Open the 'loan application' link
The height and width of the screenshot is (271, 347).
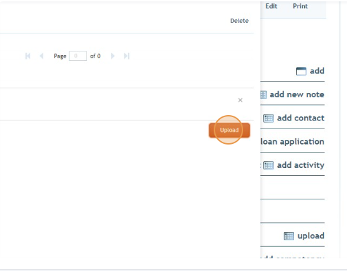292,142
